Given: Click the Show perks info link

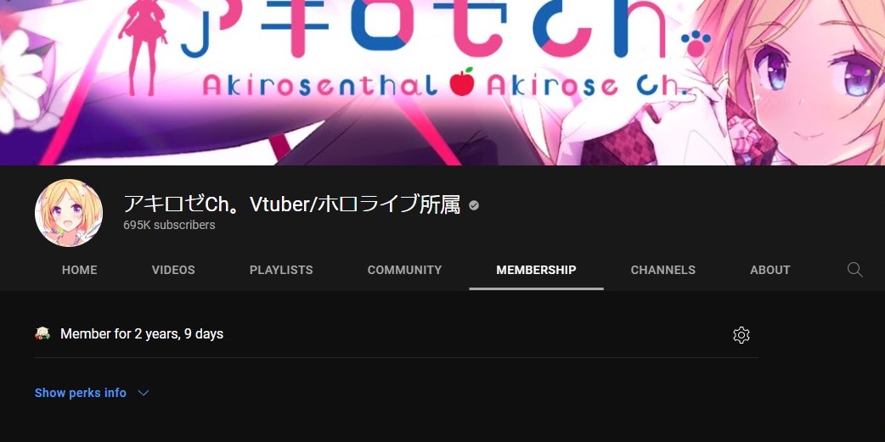Looking at the screenshot, I should tap(80, 393).
